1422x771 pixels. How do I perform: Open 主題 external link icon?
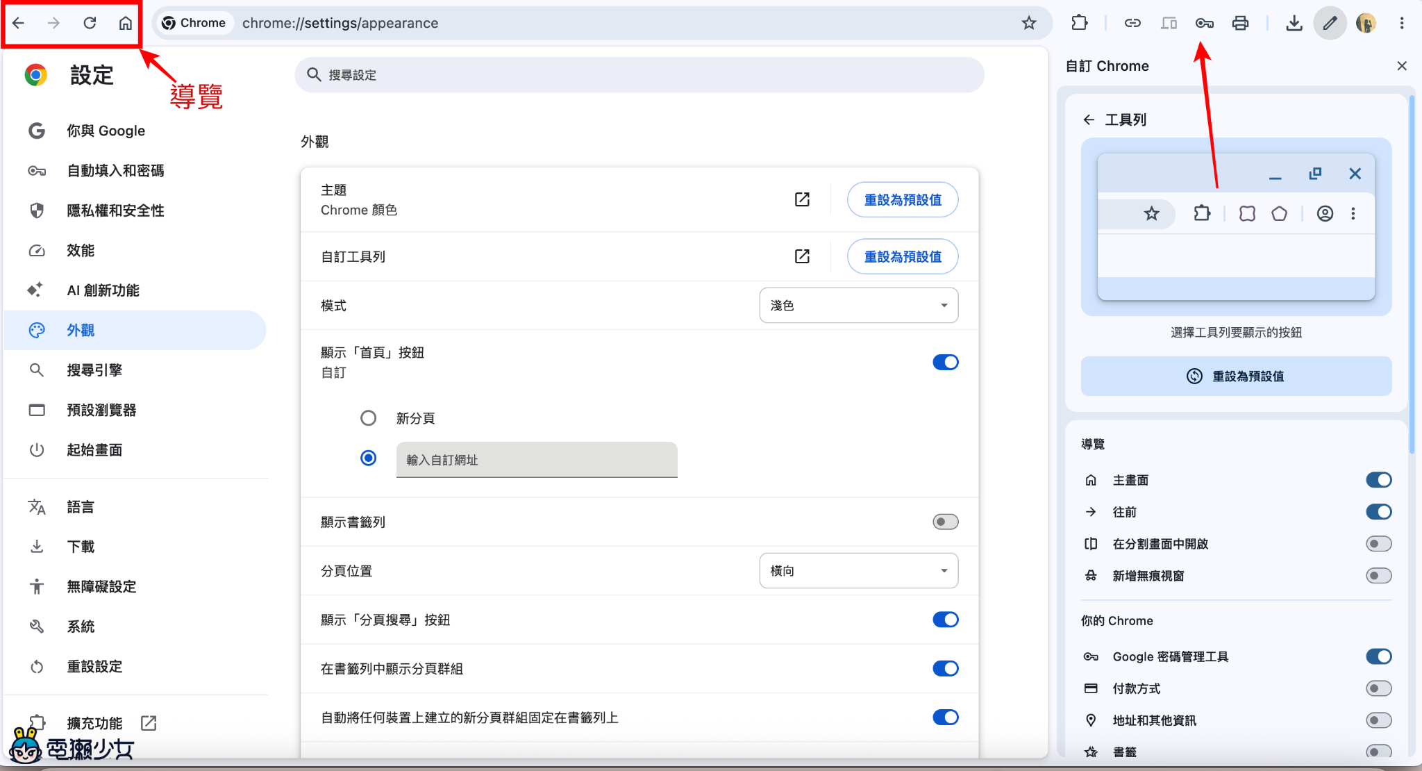click(x=802, y=199)
